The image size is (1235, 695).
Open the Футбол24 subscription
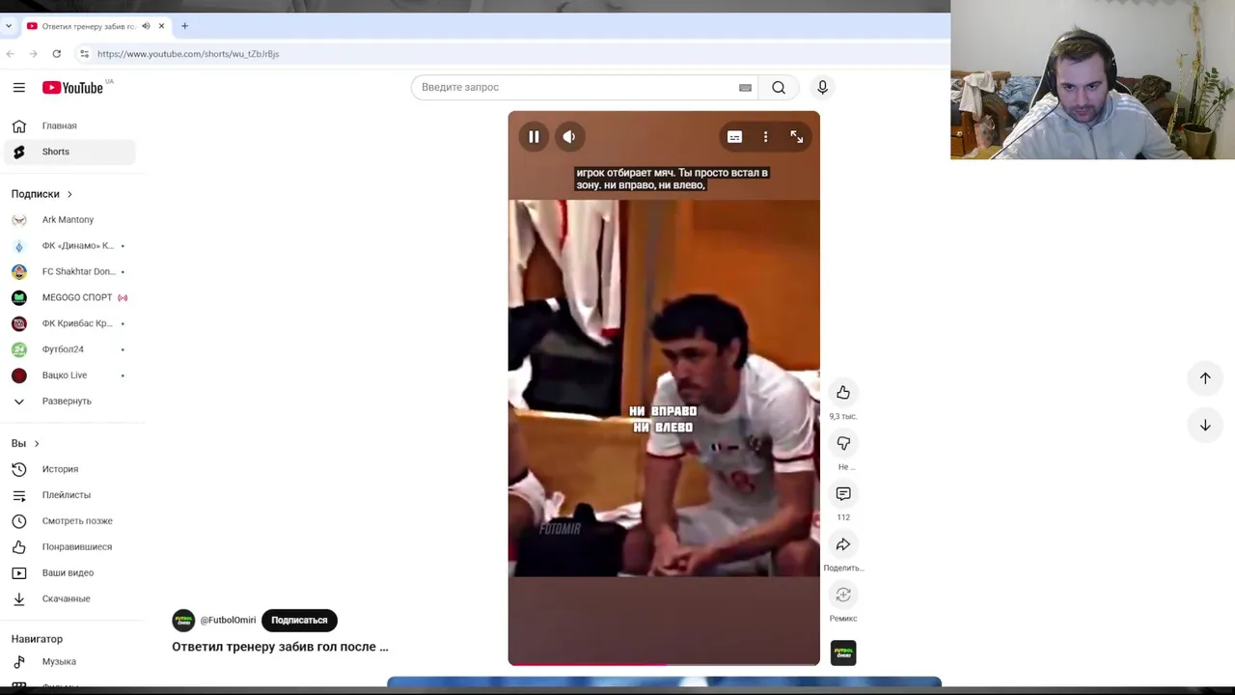click(x=69, y=349)
